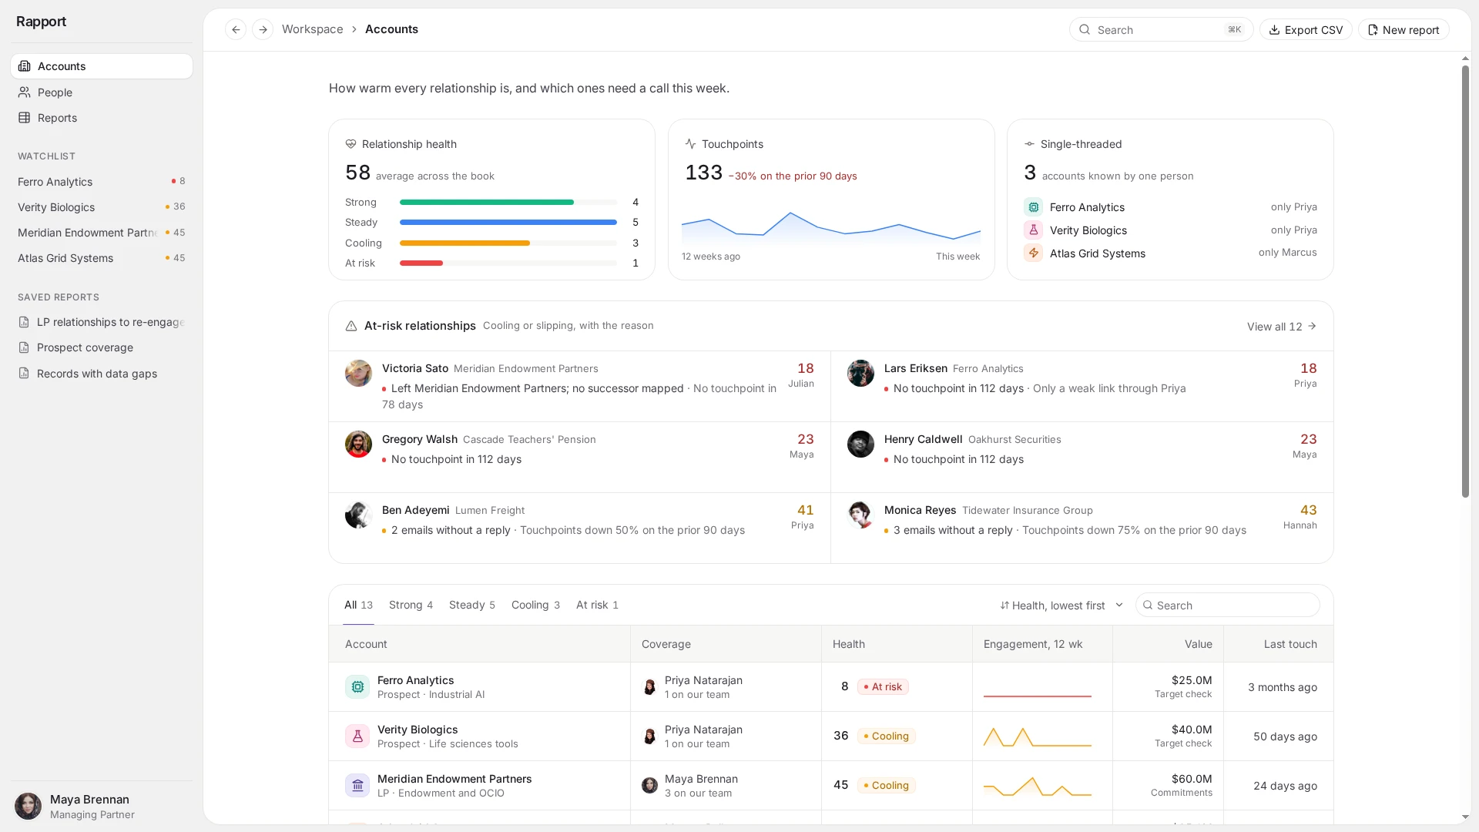
Task: Open Reports from the sidebar icon
Action: pos(25,118)
